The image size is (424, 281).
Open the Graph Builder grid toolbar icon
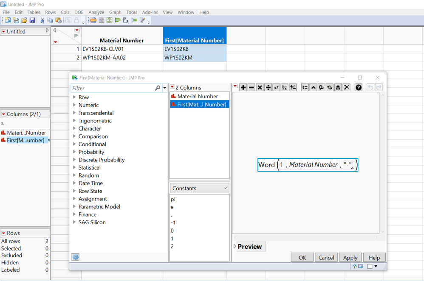109,20
